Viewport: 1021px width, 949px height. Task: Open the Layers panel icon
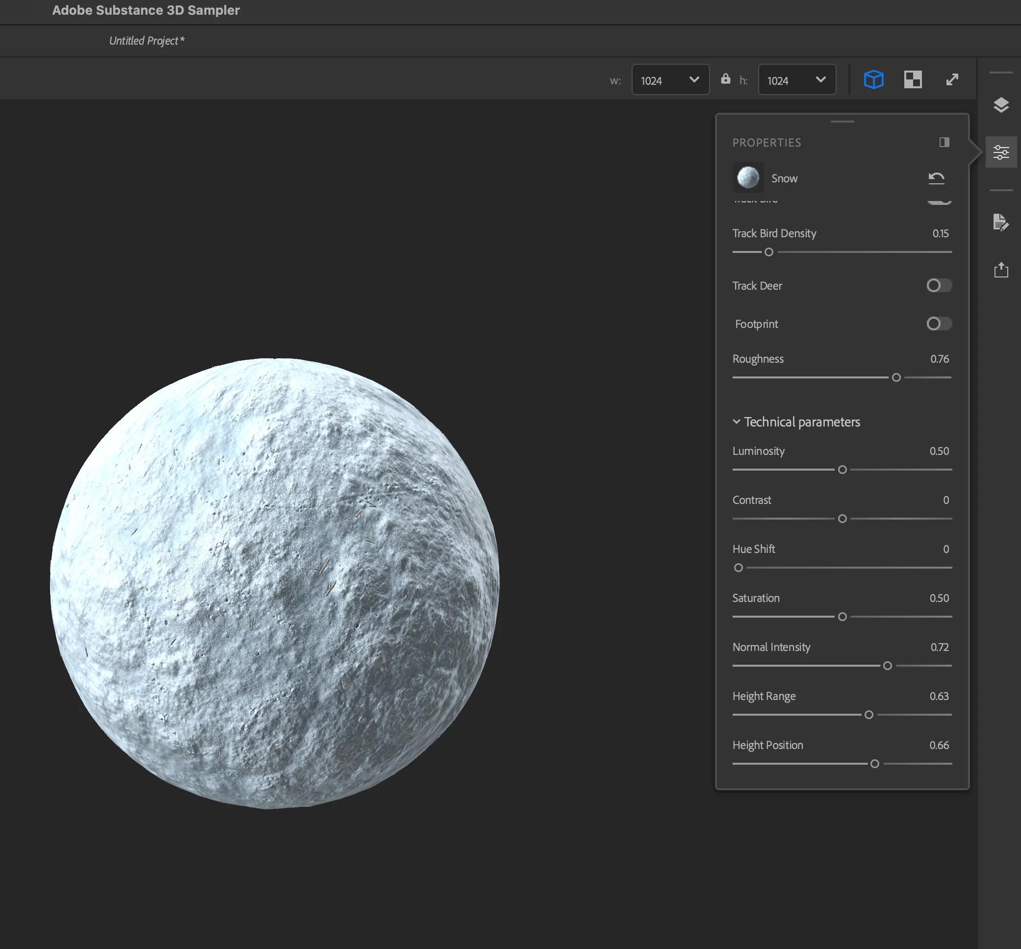1000,105
